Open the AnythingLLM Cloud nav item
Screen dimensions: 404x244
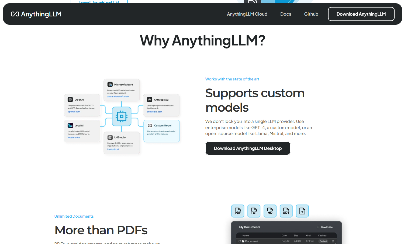[x=247, y=14]
